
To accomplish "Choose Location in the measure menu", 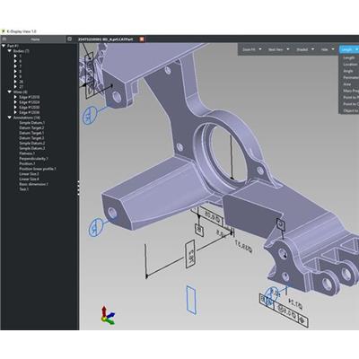I will [349, 65].
